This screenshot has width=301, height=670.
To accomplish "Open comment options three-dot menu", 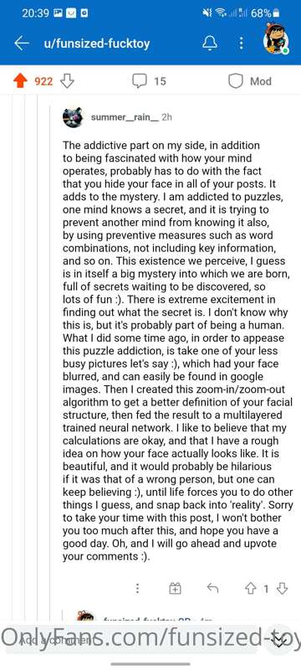I will (137, 589).
